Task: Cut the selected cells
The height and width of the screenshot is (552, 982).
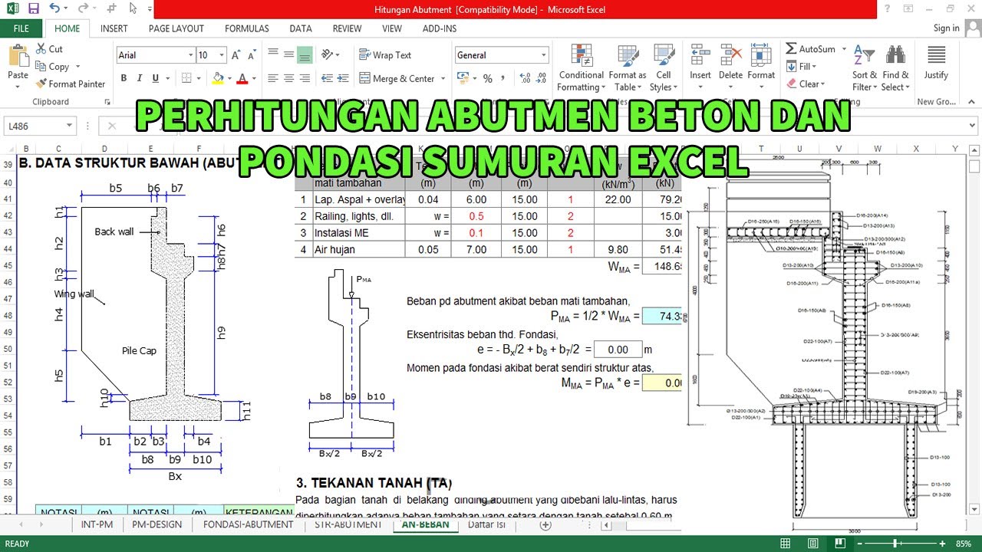Action: [49, 49]
